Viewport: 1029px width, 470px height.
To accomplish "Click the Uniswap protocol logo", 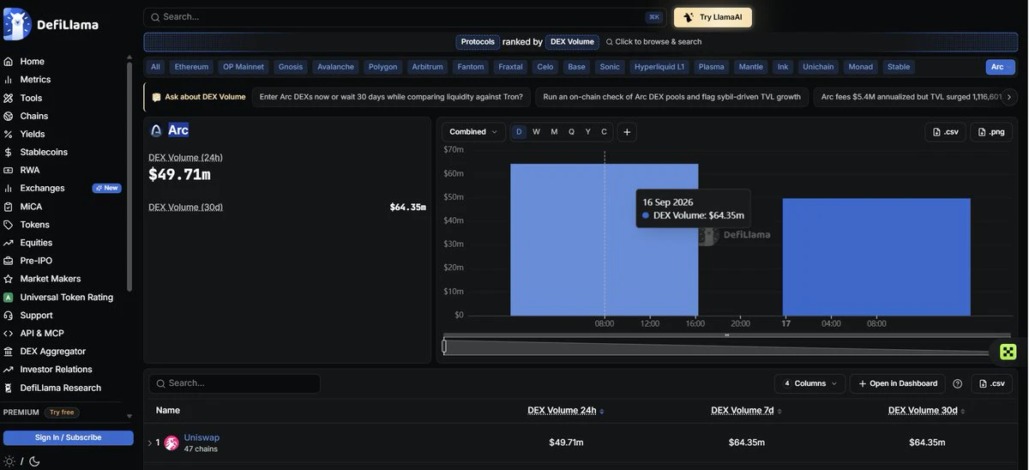I will 171,443.
